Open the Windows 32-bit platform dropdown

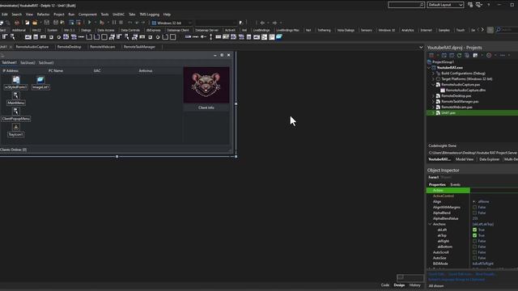point(171,23)
